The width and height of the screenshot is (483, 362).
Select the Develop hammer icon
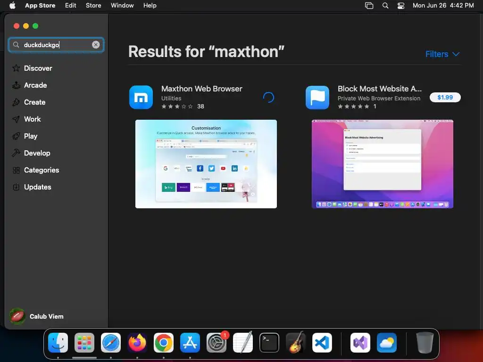click(16, 153)
